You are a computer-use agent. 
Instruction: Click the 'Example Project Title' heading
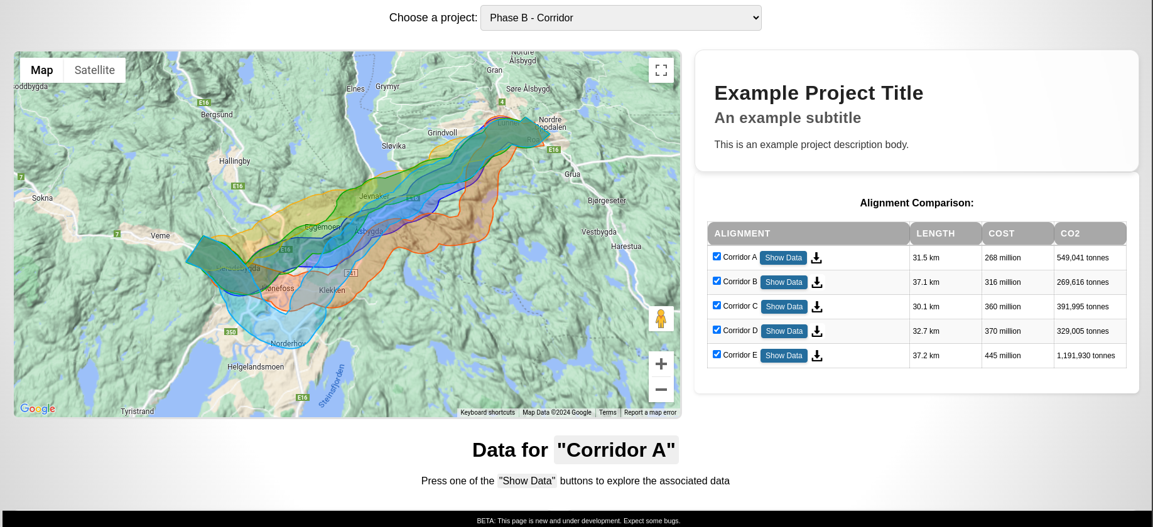pyautogui.click(x=819, y=93)
